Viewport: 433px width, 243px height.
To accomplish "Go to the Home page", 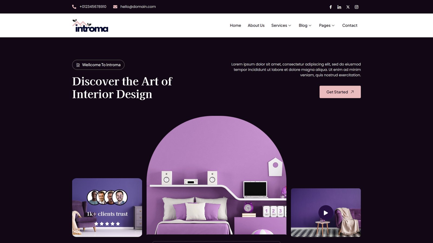I will click(235, 25).
